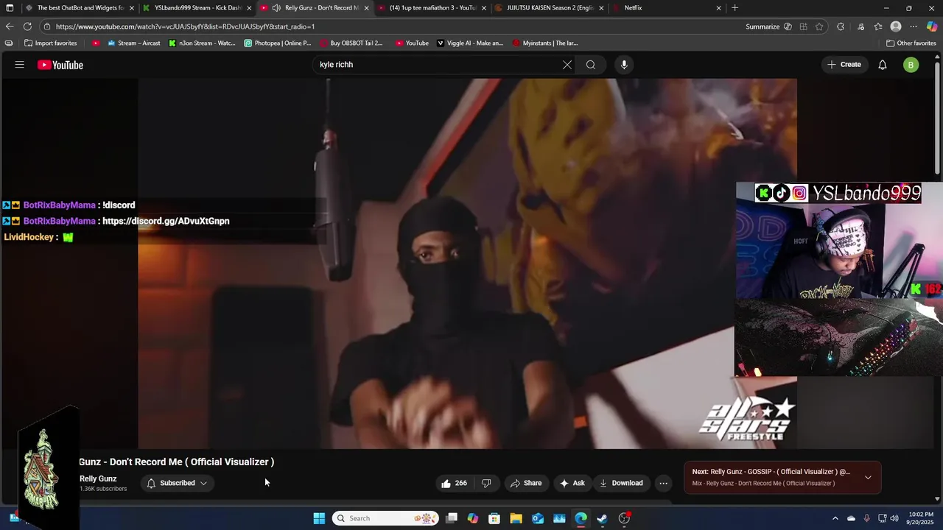Like the video with thumbs up

point(454,483)
